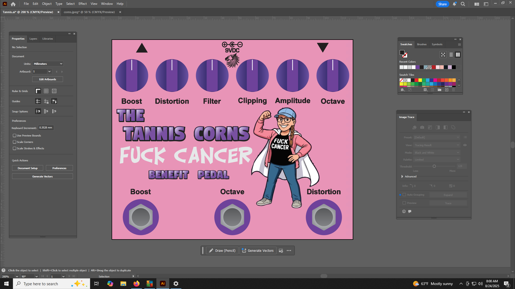Open the Units Millimeters dropdown
Viewport: 515px width, 289px height.
(x=48, y=64)
